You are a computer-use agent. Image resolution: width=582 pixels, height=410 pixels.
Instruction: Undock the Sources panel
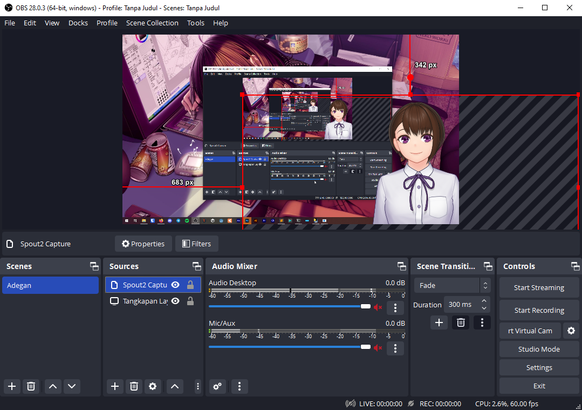tap(197, 266)
